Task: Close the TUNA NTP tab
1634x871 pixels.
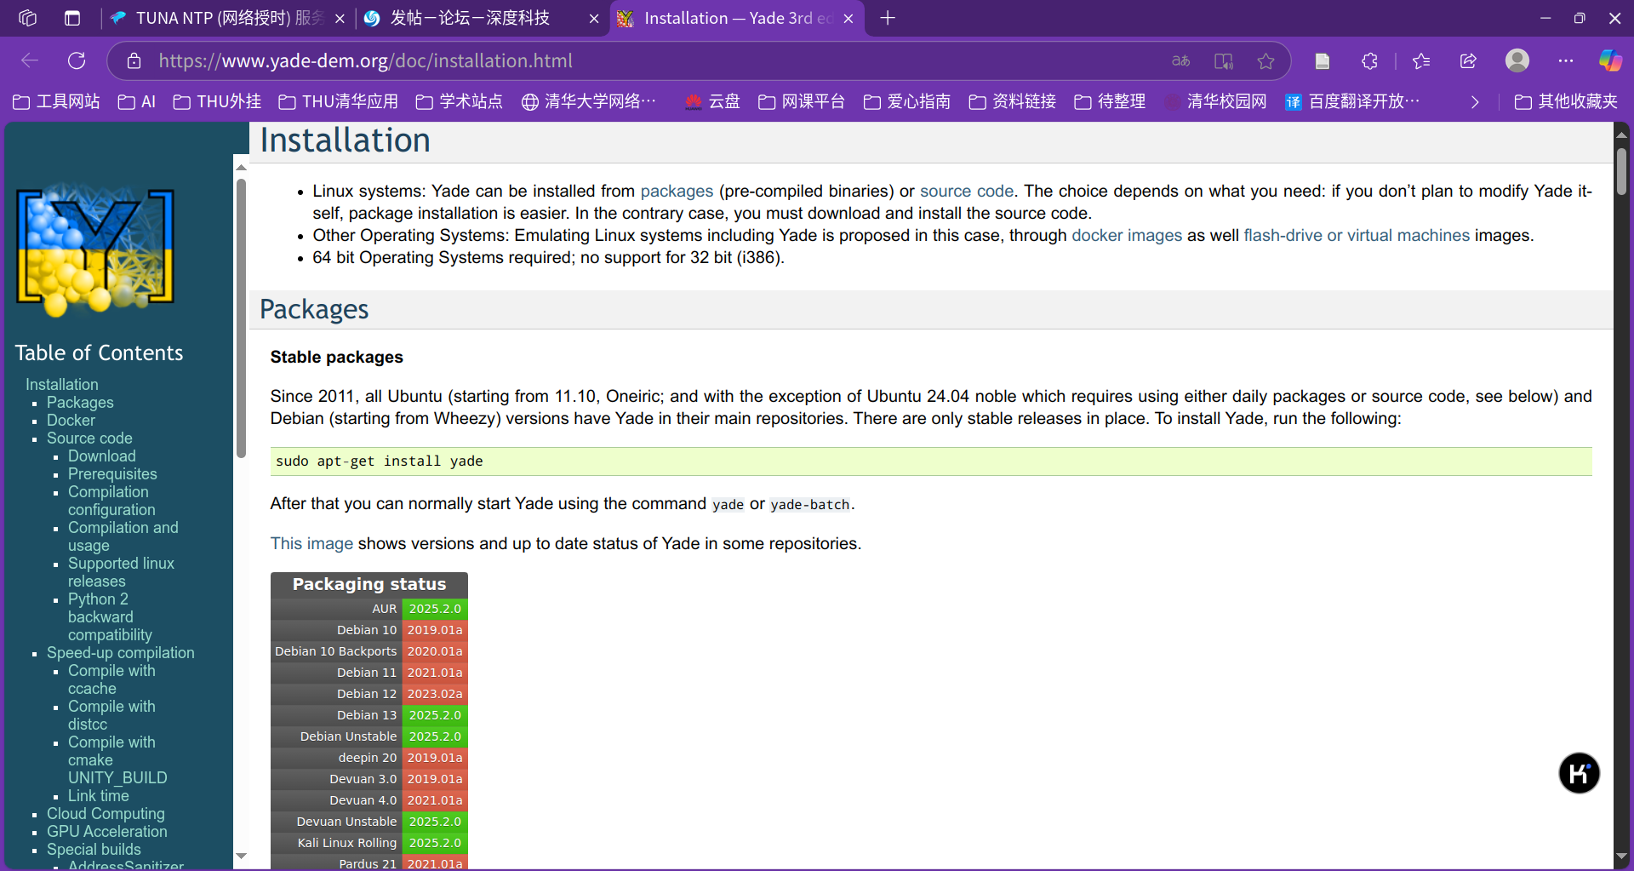Action: tap(340, 19)
